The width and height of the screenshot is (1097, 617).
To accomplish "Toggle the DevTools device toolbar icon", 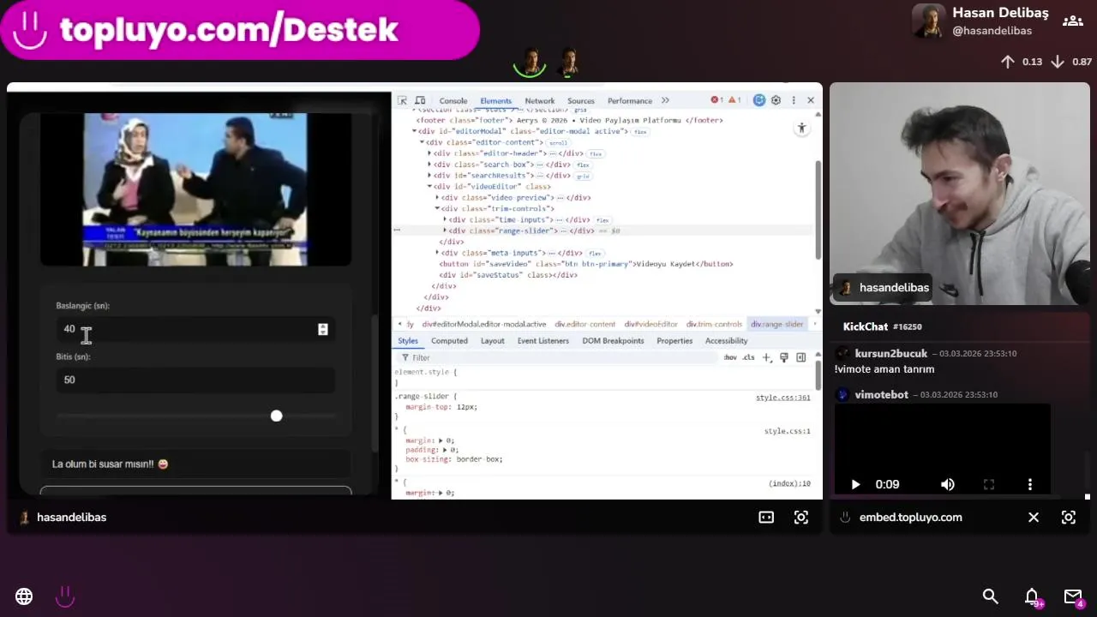I will click(419, 100).
